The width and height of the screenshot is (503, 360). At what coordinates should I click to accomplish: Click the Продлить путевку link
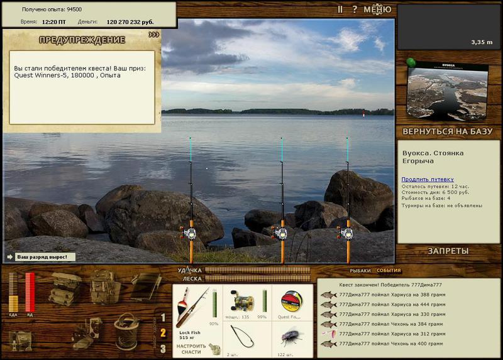point(428,179)
